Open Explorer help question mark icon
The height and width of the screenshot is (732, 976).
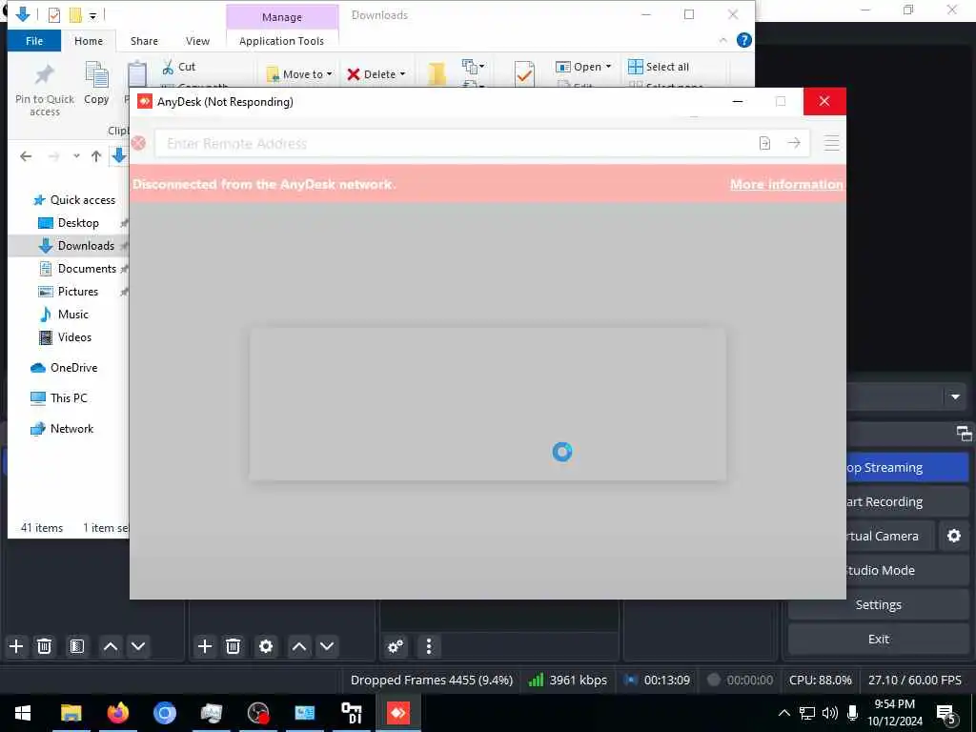(743, 40)
